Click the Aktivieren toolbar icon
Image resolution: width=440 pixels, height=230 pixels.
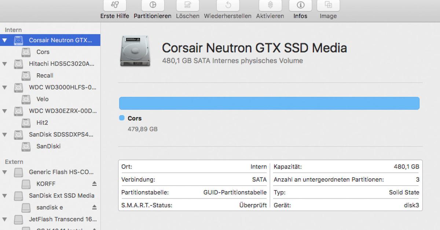pos(270,5)
